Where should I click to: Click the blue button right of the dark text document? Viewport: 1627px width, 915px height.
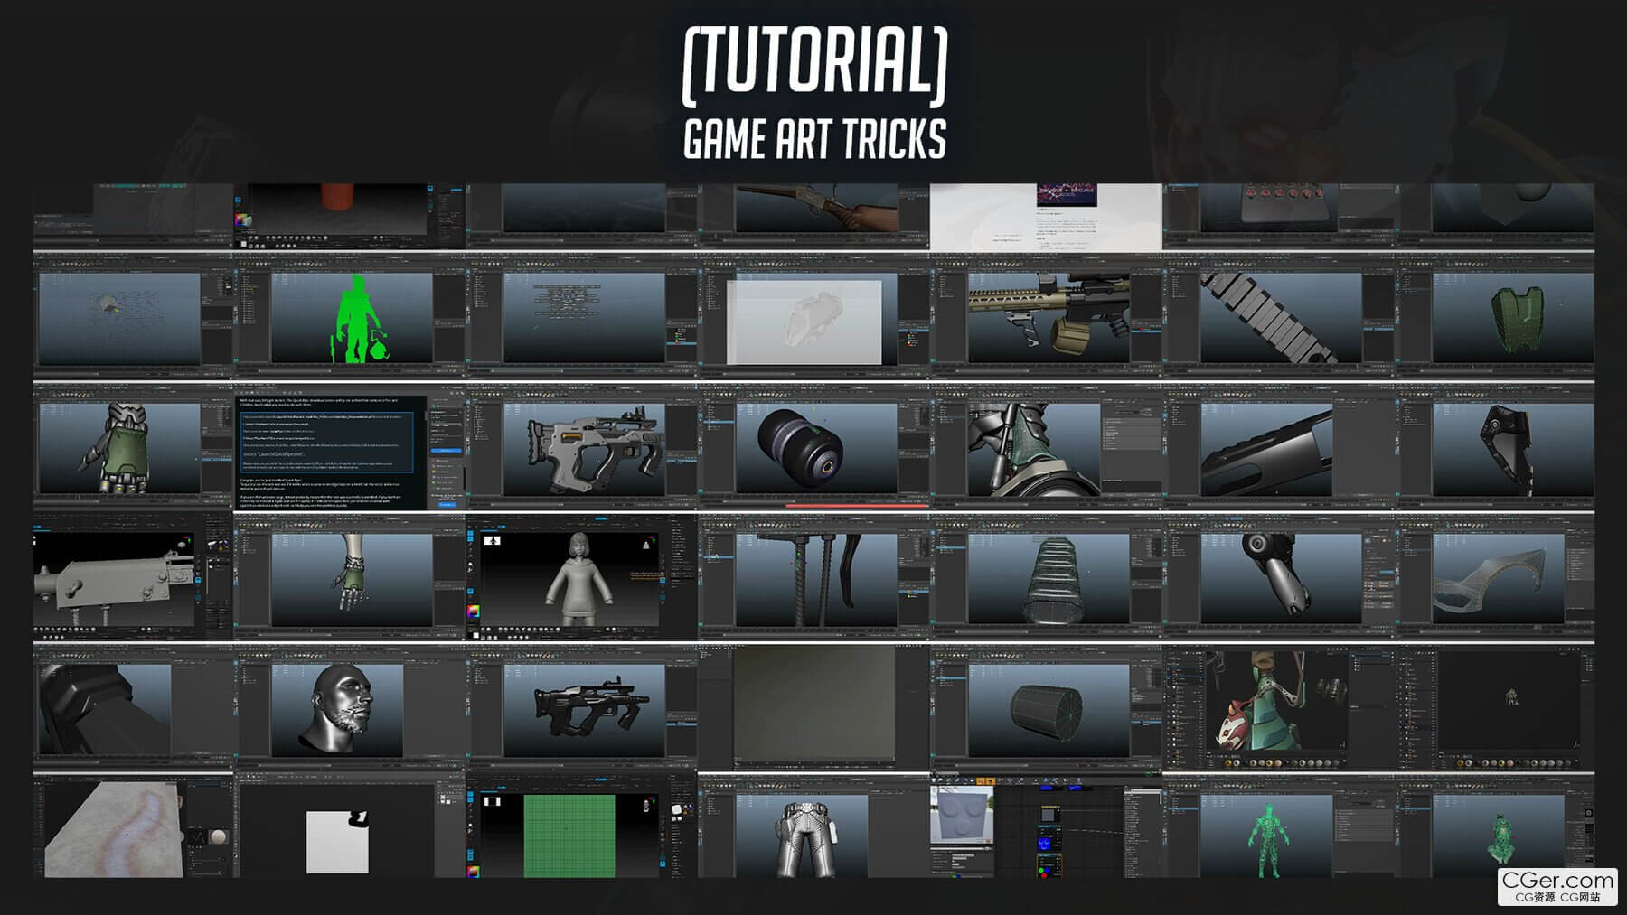[446, 450]
